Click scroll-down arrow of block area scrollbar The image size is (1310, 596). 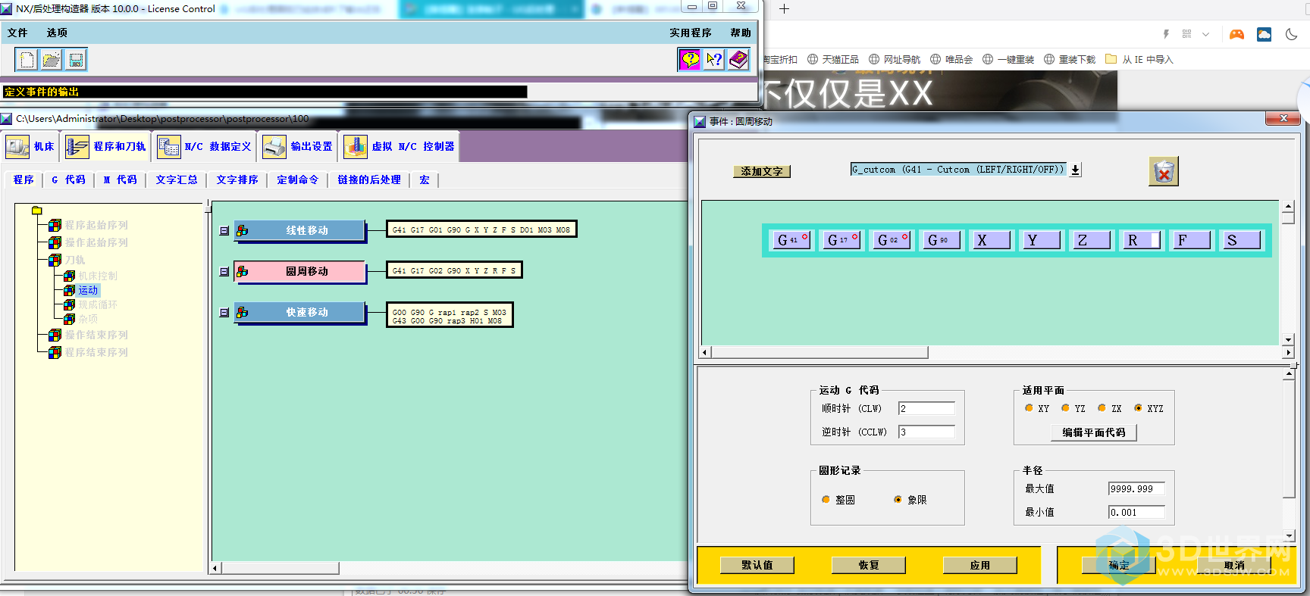click(x=1287, y=340)
